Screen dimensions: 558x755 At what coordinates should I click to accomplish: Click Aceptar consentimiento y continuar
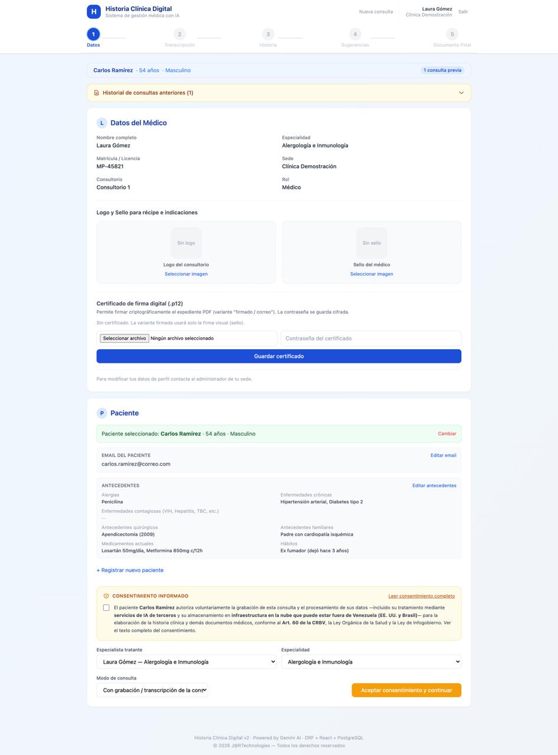(406, 690)
